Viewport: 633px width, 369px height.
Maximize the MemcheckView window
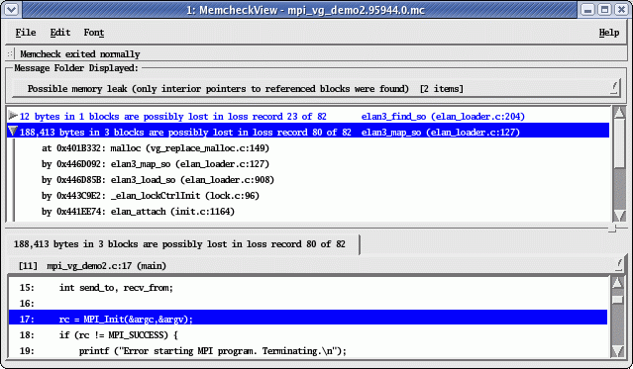(x=604, y=9)
